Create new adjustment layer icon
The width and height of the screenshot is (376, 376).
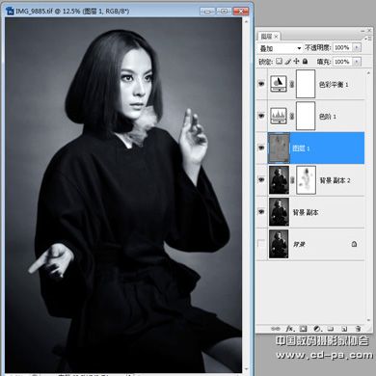click(x=317, y=329)
